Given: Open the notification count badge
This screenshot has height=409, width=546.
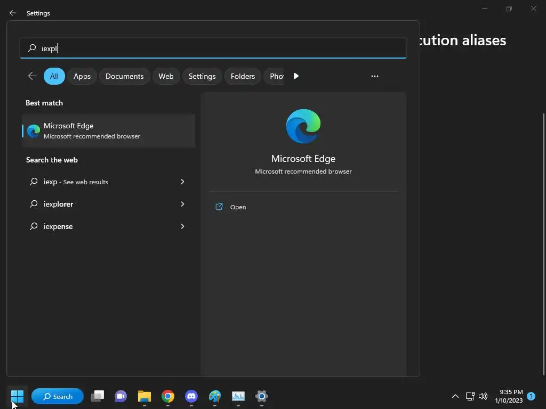Looking at the screenshot, I should pyautogui.click(x=531, y=396).
